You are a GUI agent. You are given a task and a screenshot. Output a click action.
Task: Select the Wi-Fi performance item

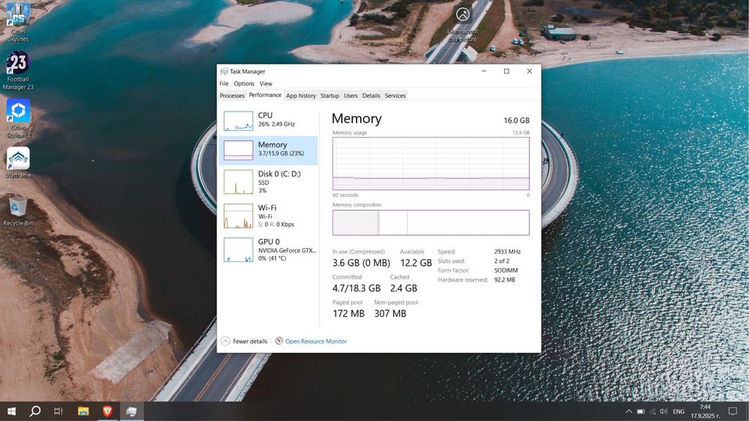tap(268, 216)
